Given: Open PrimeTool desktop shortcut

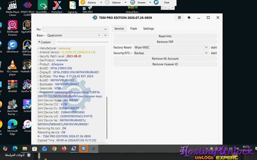Looking at the screenshot, I should point(57,7).
